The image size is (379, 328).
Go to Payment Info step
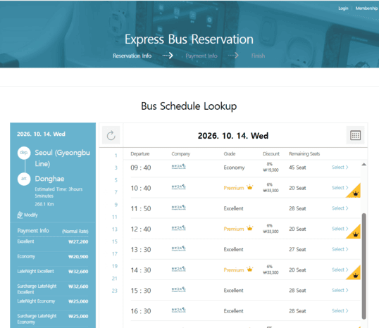[201, 56]
